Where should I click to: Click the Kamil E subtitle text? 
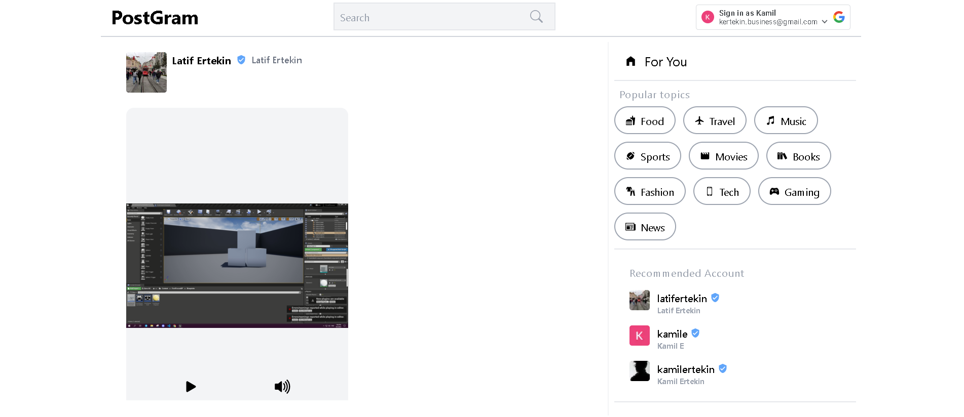pyautogui.click(x=671, y=346)
